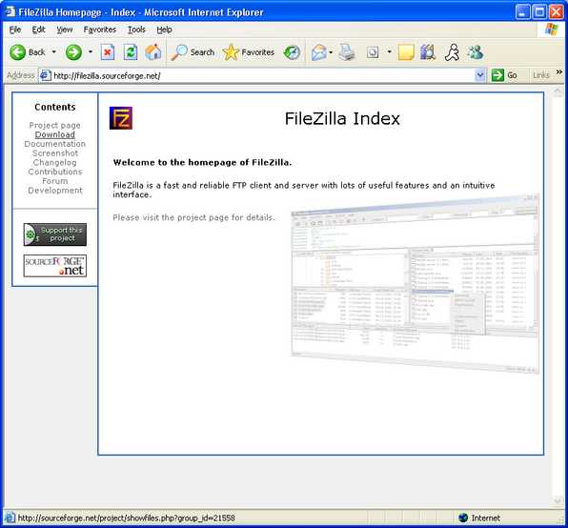
Task: Click the Back arrow icon
Action: click(17, 52)
